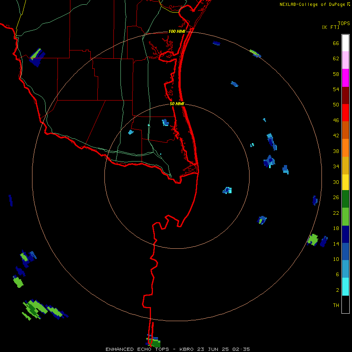Click the light pink legend swatch

345,60
